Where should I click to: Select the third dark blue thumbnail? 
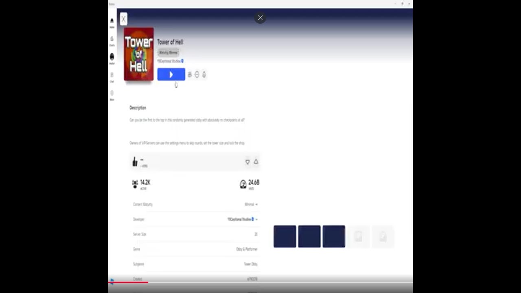334,236
